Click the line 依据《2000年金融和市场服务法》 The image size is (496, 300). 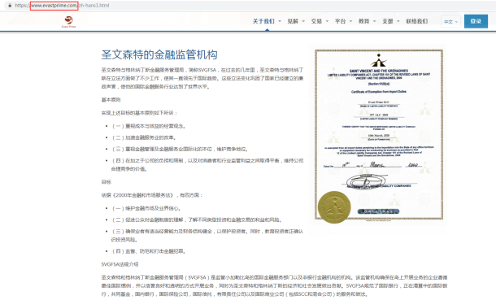[x=152, y=195]
